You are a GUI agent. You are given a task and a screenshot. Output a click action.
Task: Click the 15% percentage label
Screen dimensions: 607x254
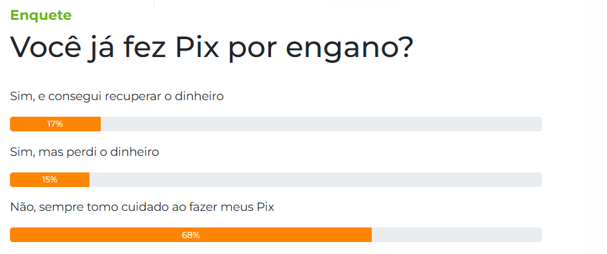(x=50, y=180)
